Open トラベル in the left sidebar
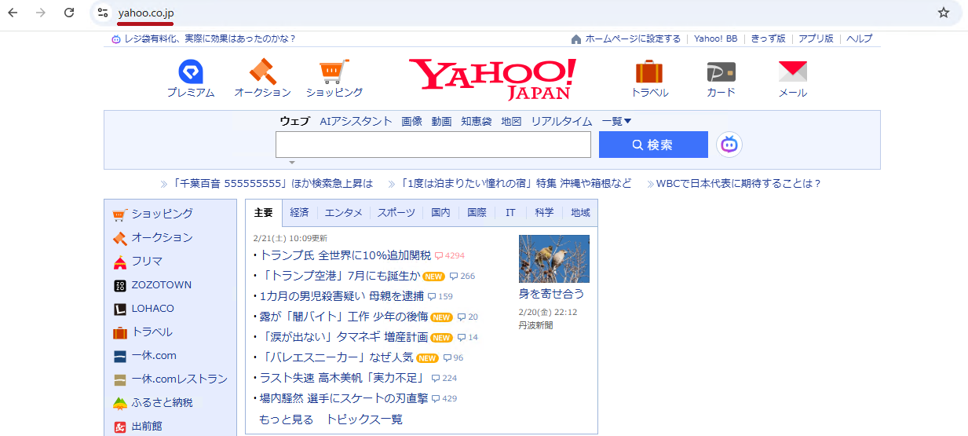 click(x=152, y=332)
